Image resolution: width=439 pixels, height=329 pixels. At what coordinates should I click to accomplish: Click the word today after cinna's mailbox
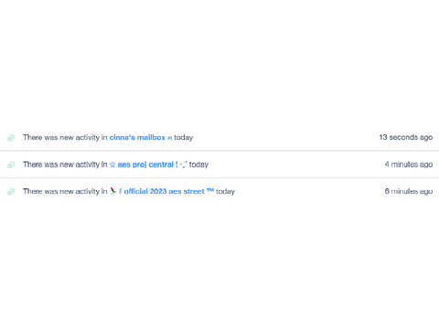point(184,138)
